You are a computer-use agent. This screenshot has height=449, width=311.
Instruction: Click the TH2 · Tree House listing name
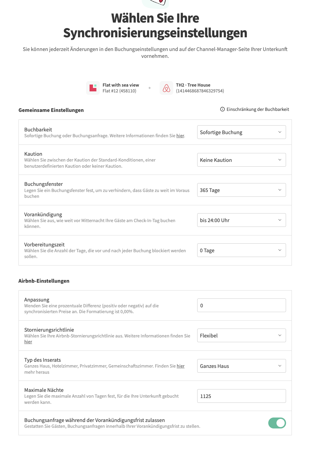[x=193, y=85]
